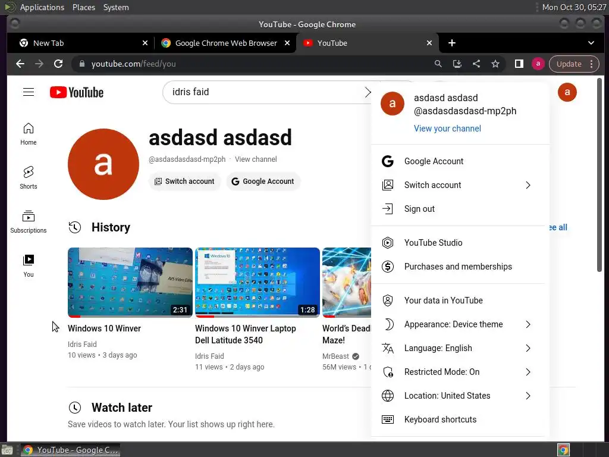This screenshot has height=457, width=609.
Task: Click the YouTube logo
Action: coord(77,92)
